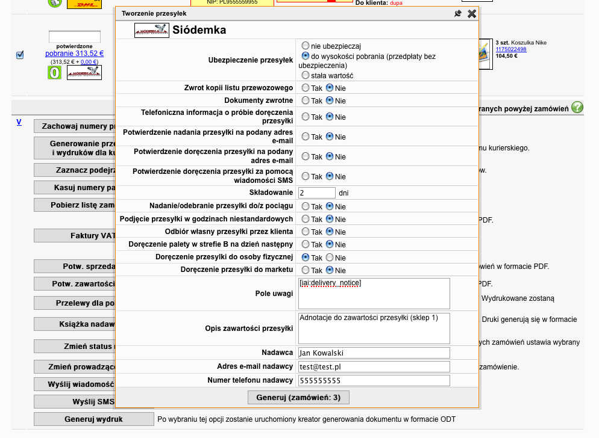Viewport: 599px width, 438px height.
Task: Click the Siódemka courier logo in dialog header
Action: 152,30
